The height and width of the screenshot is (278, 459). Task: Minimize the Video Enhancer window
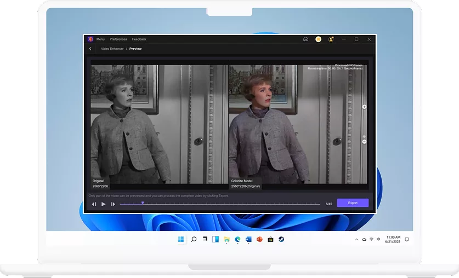[344, 39]
